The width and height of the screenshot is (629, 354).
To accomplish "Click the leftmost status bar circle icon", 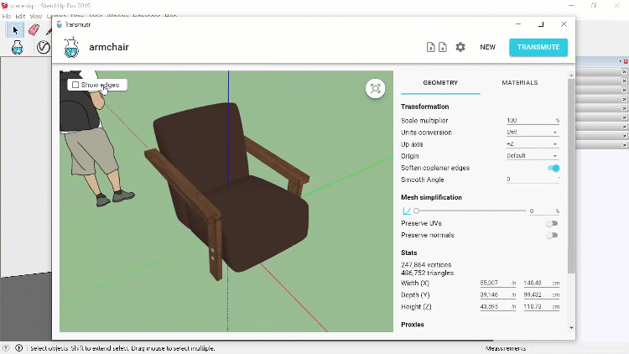I will pos(6,348).
